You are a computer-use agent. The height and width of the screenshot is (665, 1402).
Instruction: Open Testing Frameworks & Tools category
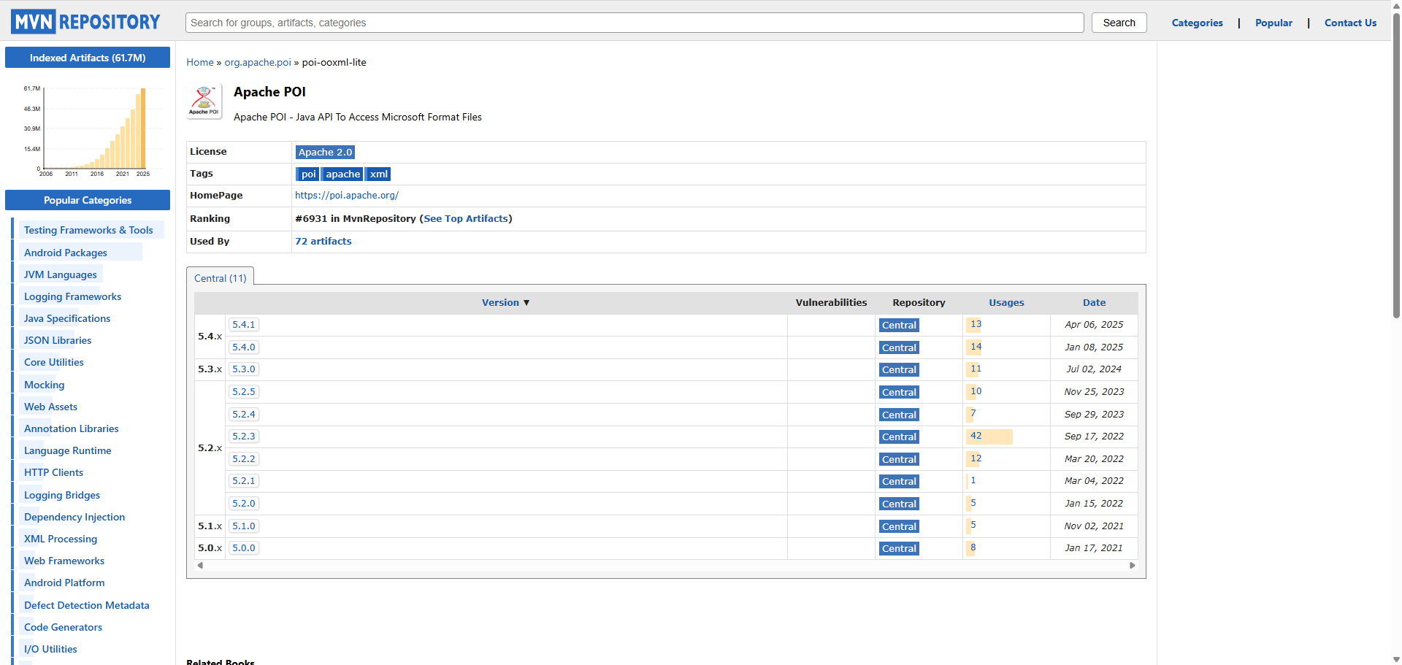(88, 230)
